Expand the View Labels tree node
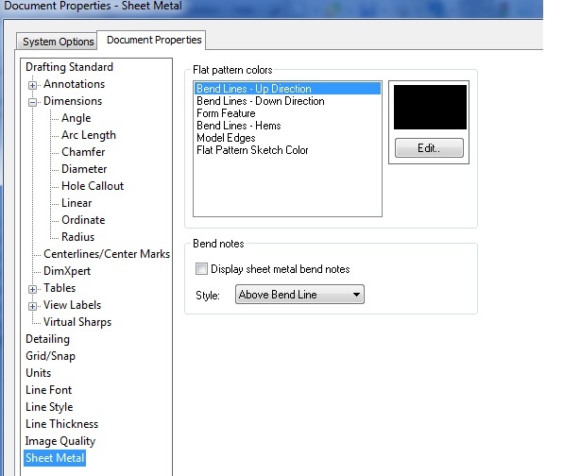The width and height of the screenshot is (580, 476). click(x=32, y=306)
